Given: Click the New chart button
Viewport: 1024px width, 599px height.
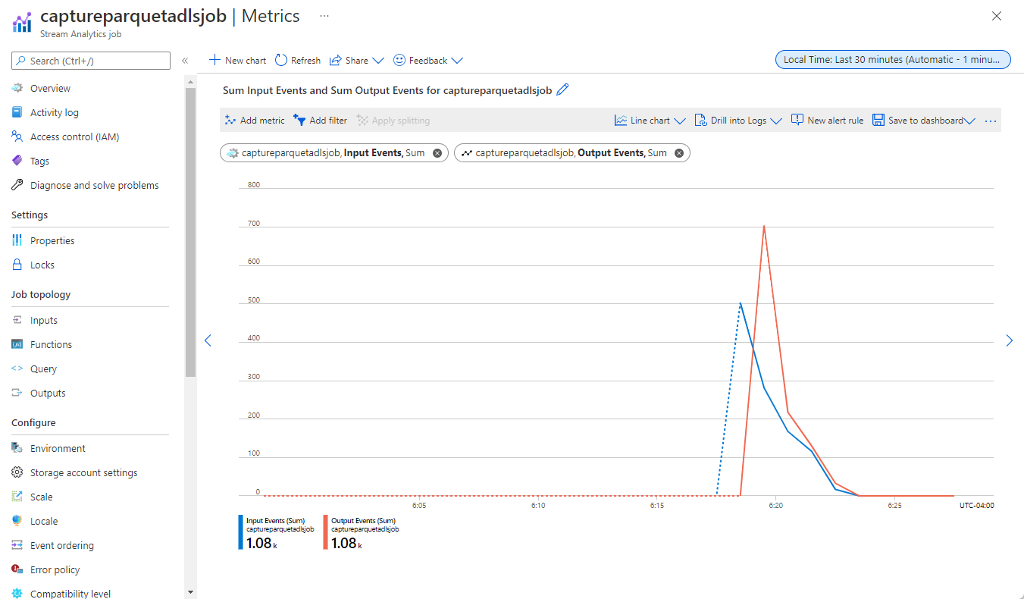Looking at the screenshot, I should [x=236, y=60].
